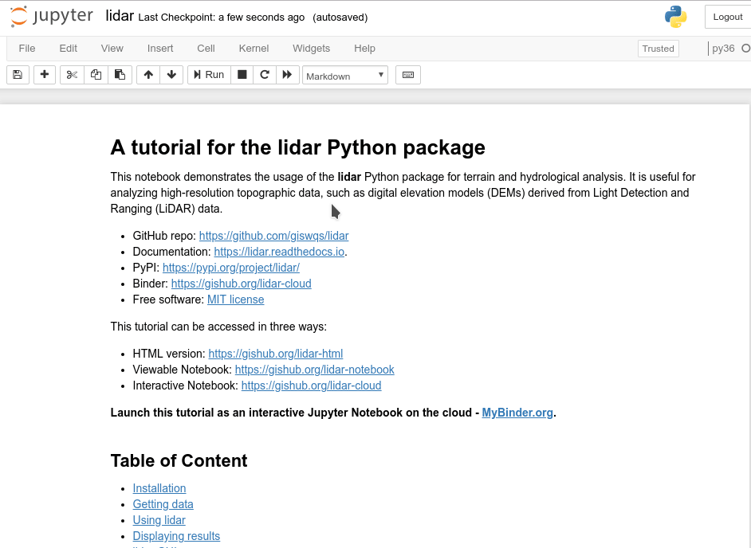Viewport: 751px width, 548px height.
Task: Move the selected cell up
Action: pyautogui.click(x=148, y=75)
